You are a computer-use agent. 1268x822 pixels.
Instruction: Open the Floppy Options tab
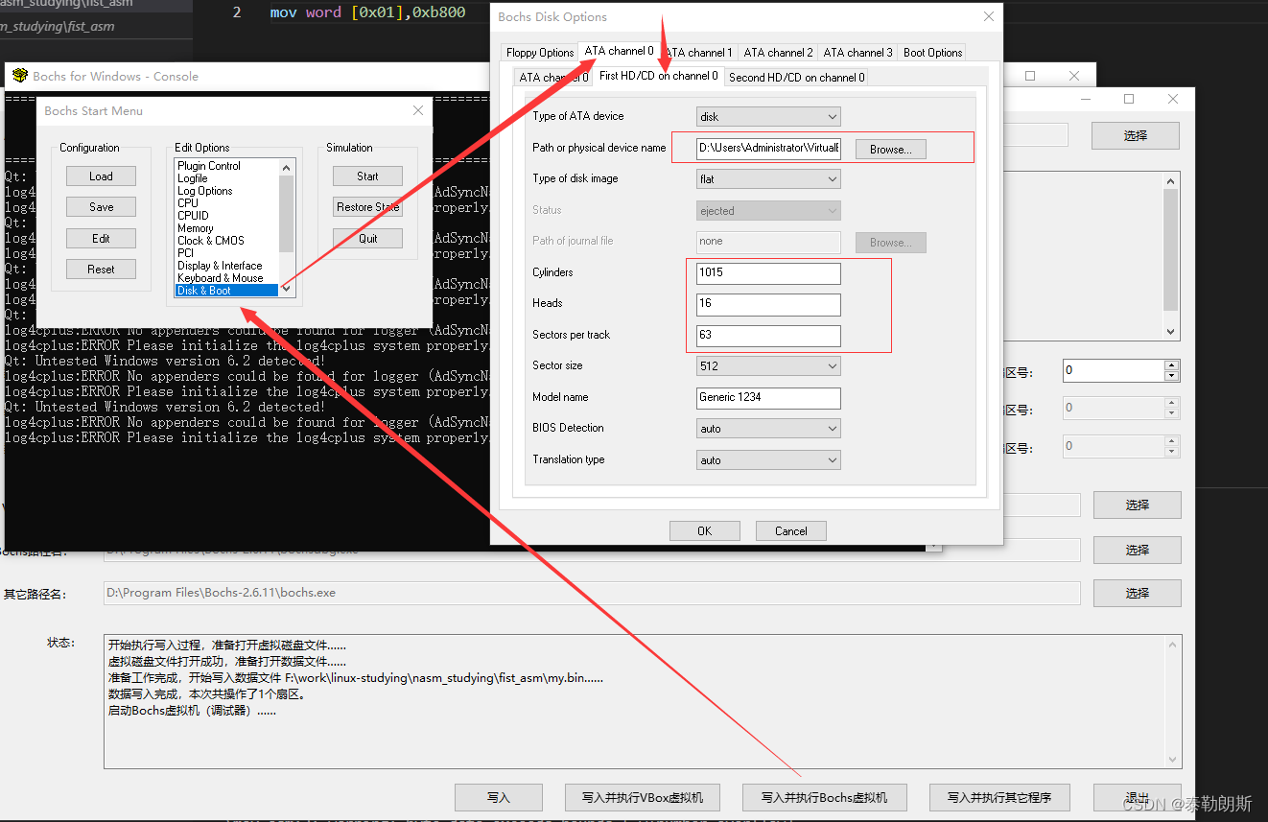(540, 53)
